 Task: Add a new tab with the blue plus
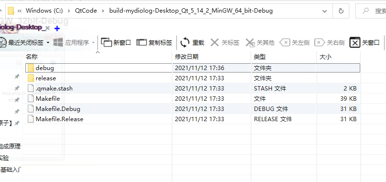point(57,29)
